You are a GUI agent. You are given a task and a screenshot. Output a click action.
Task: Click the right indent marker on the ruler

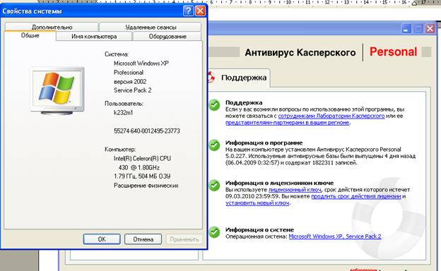[x=414, y=3]
